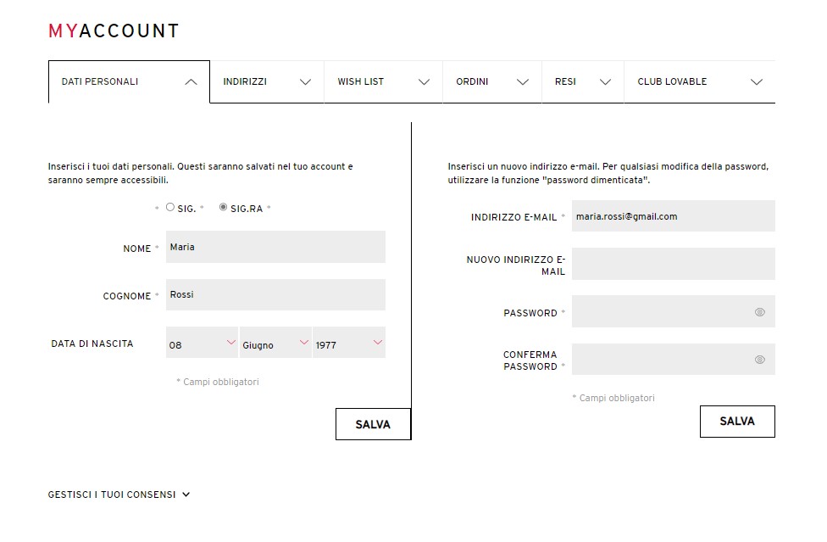Expand the Resi chevron

point(606,81)
